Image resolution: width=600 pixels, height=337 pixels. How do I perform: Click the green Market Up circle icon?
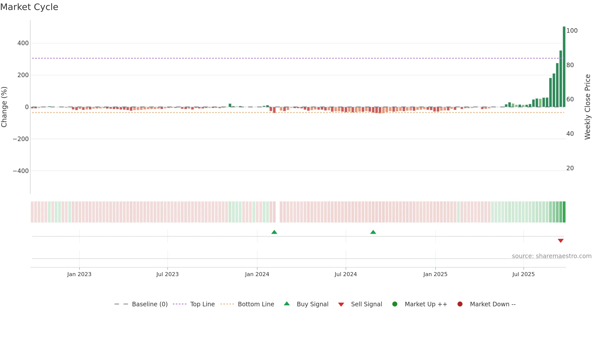pos(395,304)
